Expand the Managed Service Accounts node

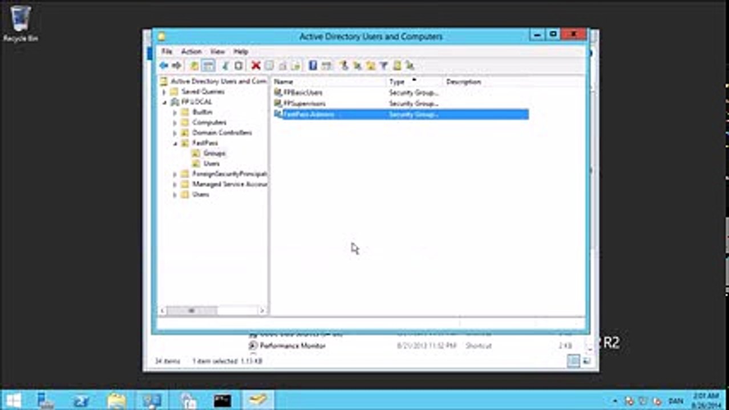click(175, 184)
